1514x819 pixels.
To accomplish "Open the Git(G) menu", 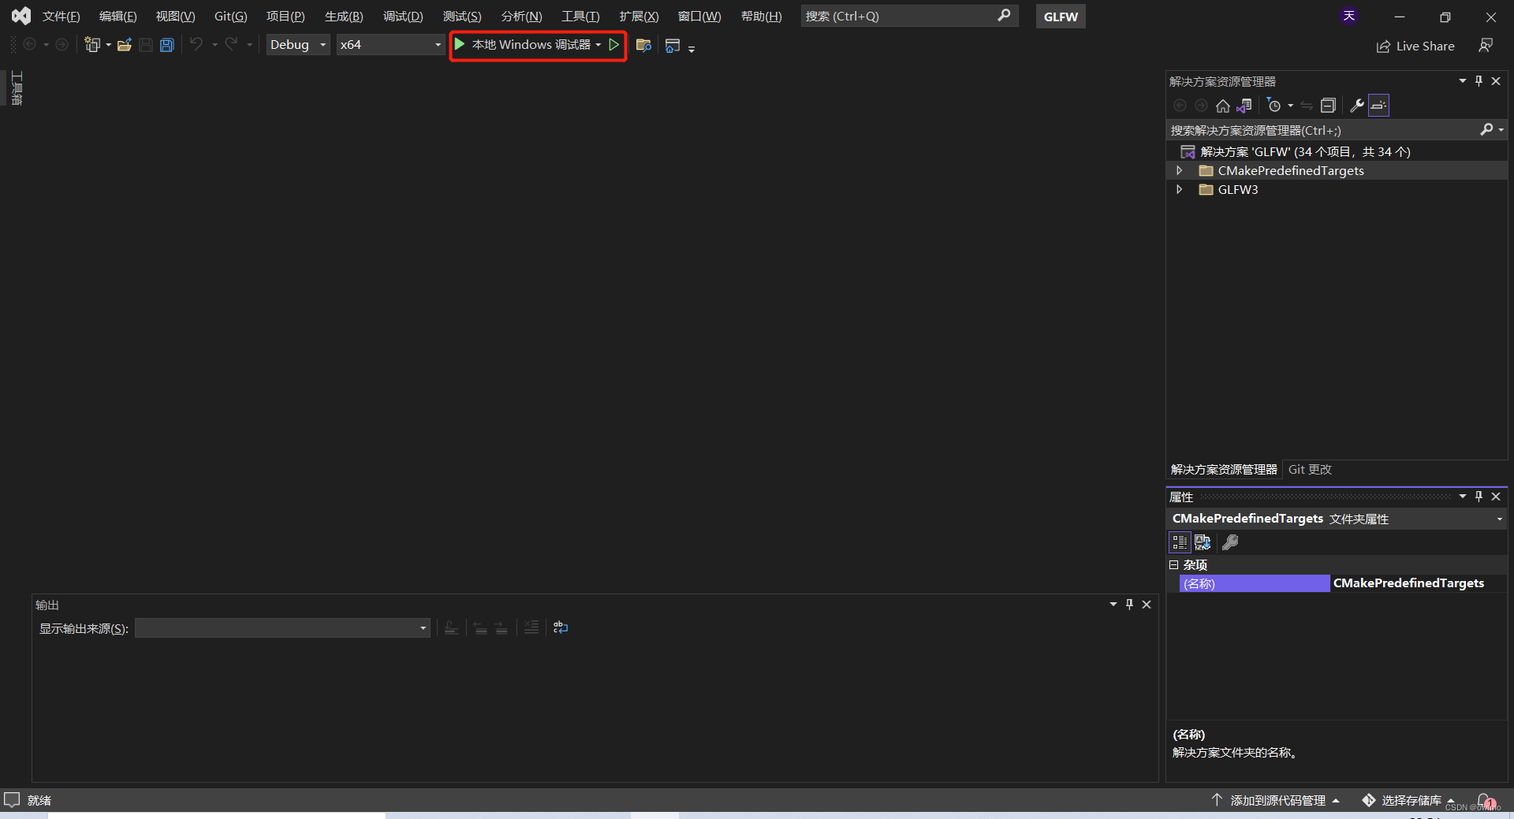I will coord(229,16).
